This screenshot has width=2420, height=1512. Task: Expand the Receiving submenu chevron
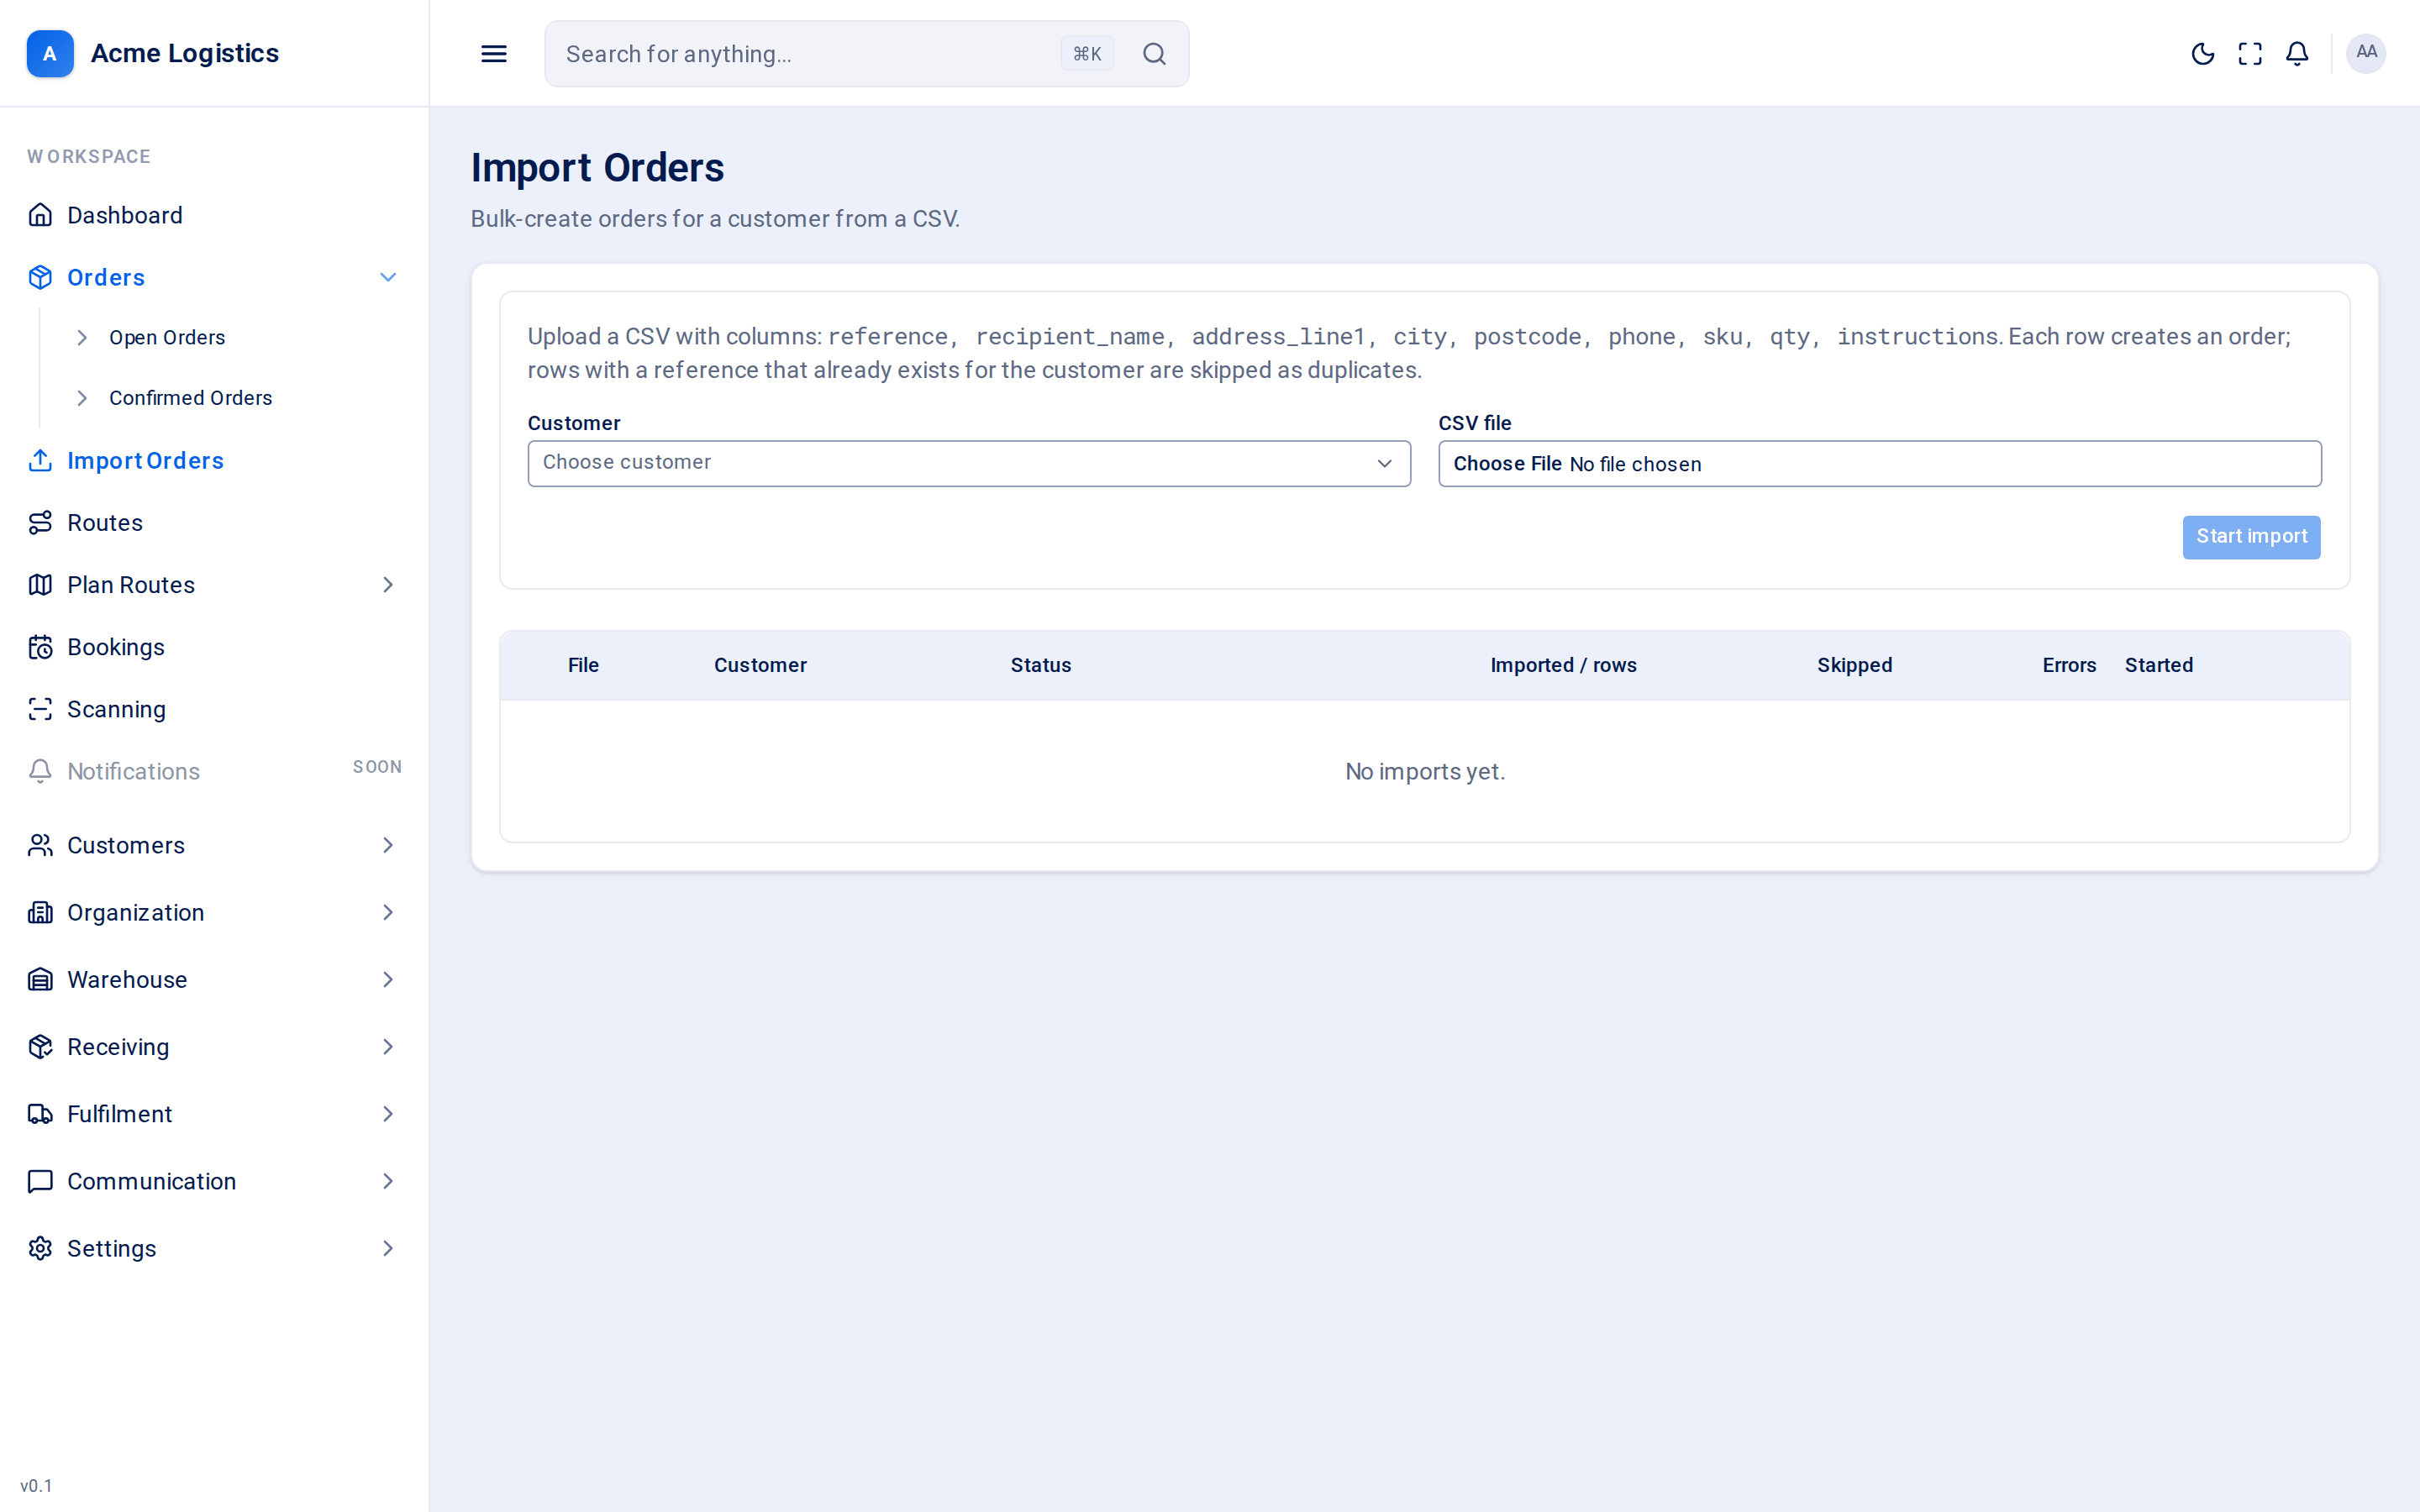click(388, 1046)
